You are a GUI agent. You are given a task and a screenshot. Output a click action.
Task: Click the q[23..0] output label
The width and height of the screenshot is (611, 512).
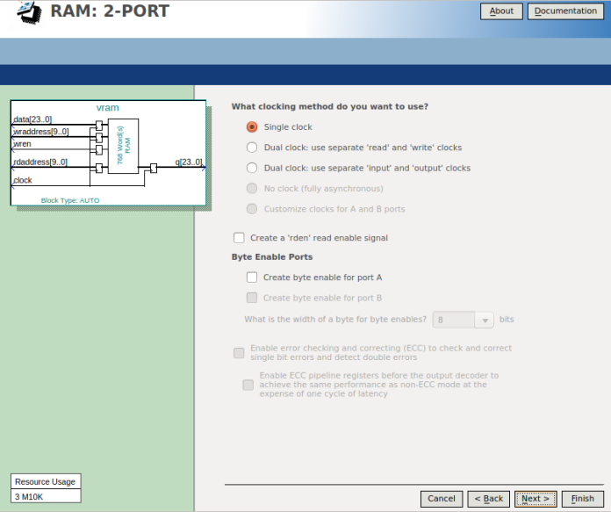tap(189, 162)
